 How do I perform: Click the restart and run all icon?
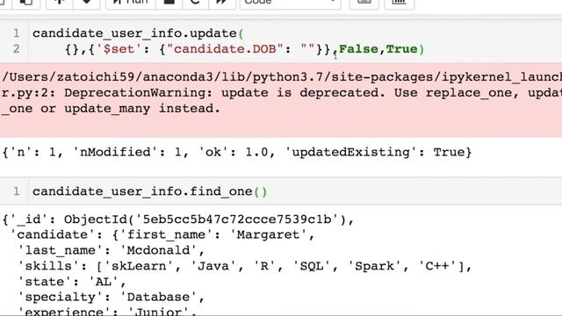coord(222,2)
